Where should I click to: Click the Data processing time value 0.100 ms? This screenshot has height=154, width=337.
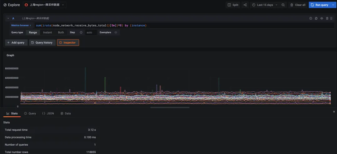pos(90,137)
